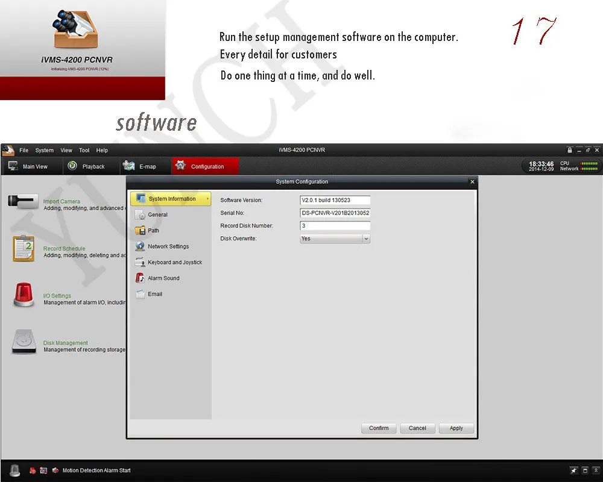This screenshot has width=603, height=482.
Task: Click the lock icon in title bar
Action: point(570,150)
